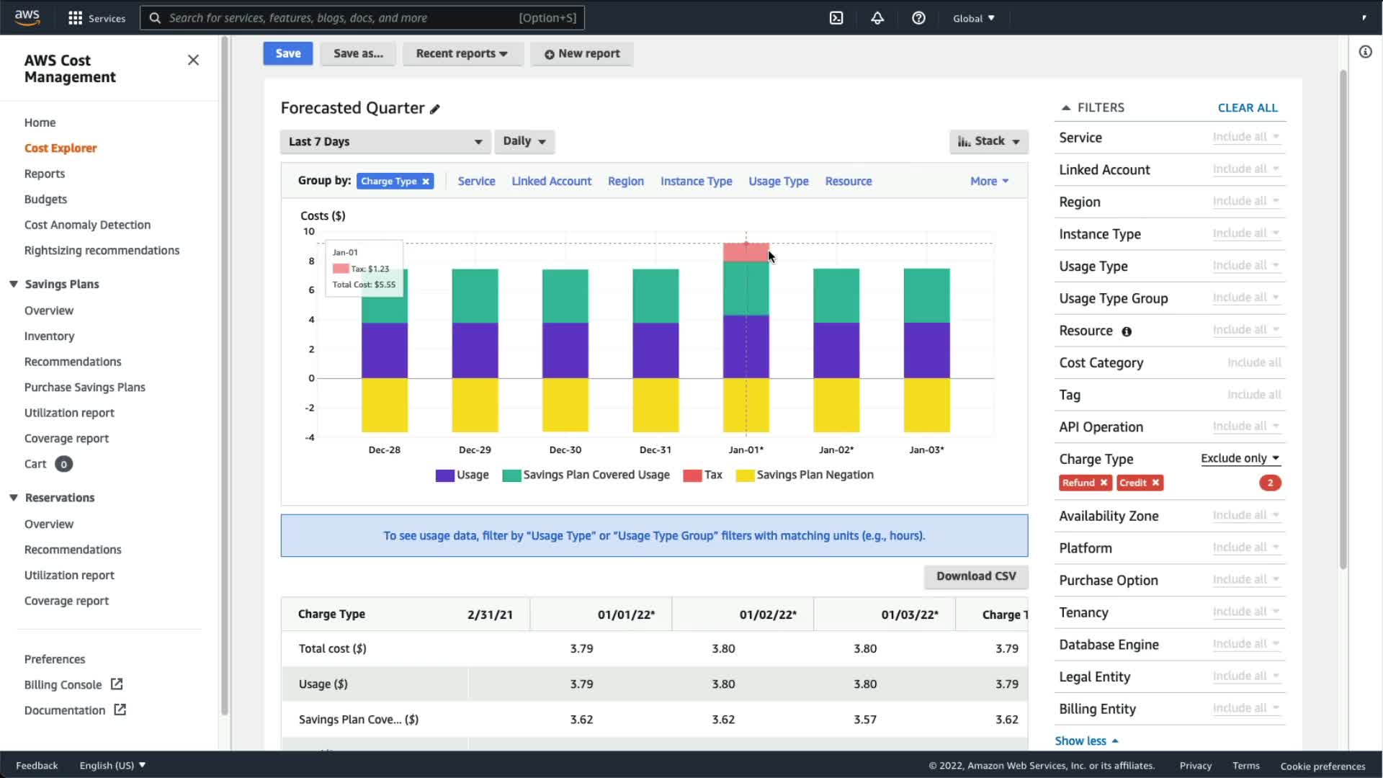This screenshot has width=1383, height=778.
Task: Open the Services grid menu icon
Action: 75,18
